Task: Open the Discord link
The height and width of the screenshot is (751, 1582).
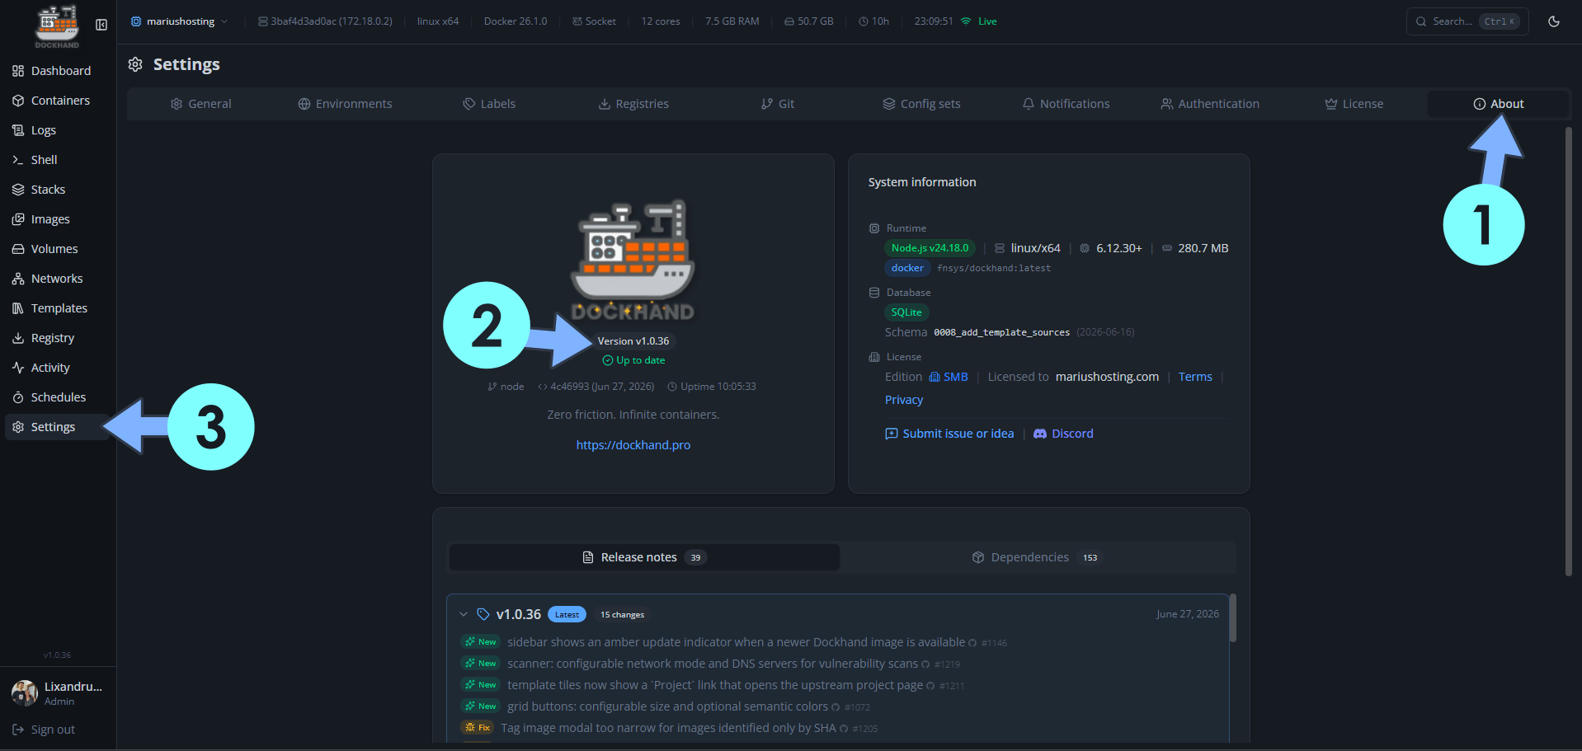Action: point(1063,434)
